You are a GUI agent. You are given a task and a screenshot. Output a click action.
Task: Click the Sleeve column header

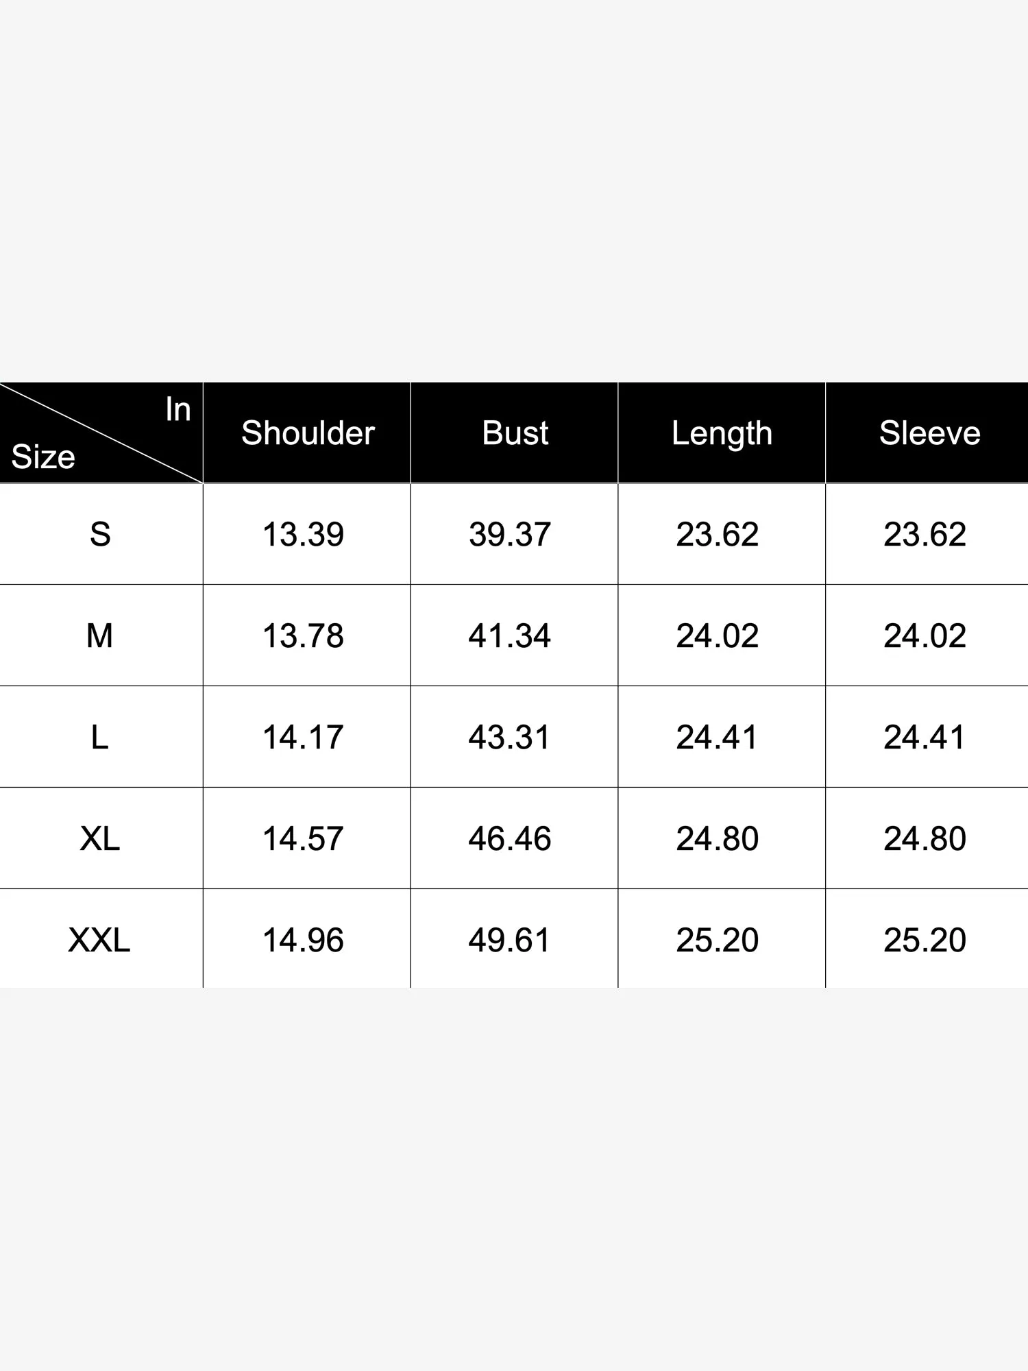click(x=929, y=433)
